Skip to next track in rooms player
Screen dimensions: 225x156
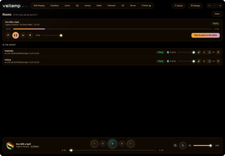click(x=23, y=35)
